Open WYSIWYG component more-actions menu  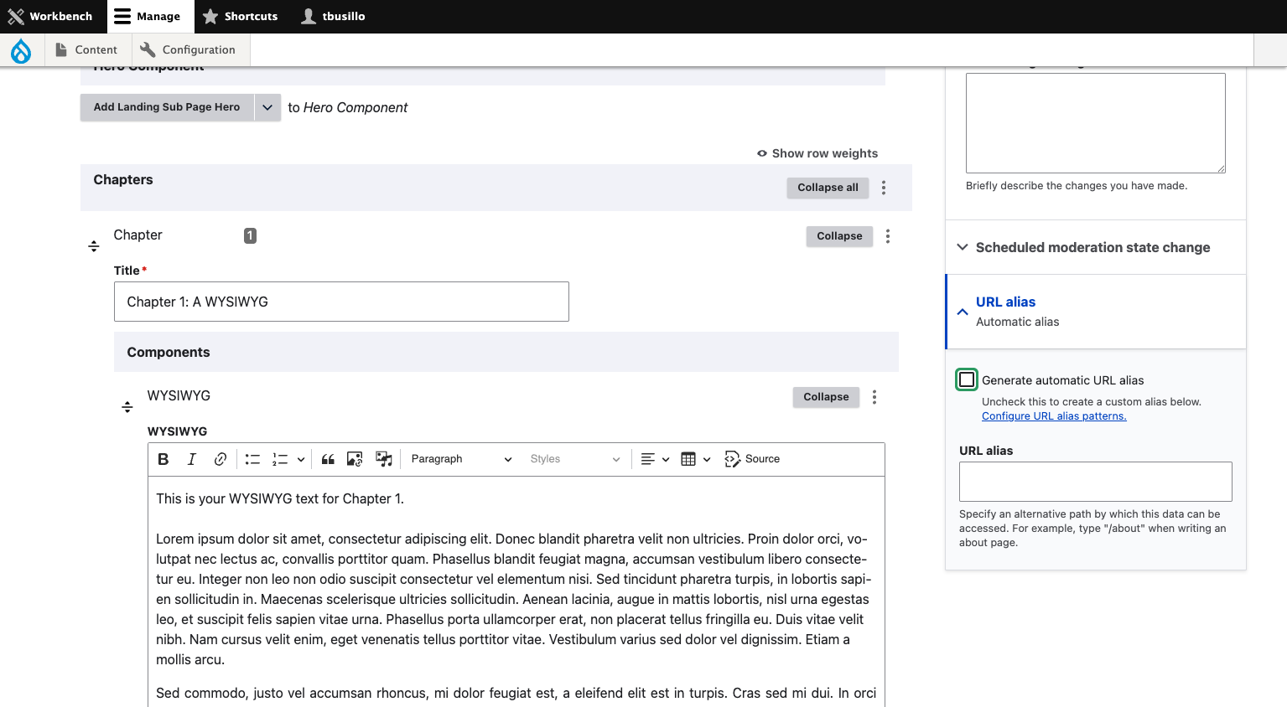tap(874, 397)
